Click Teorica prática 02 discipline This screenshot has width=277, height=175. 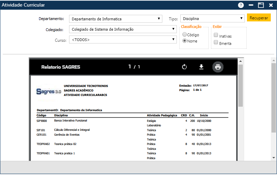65,144
